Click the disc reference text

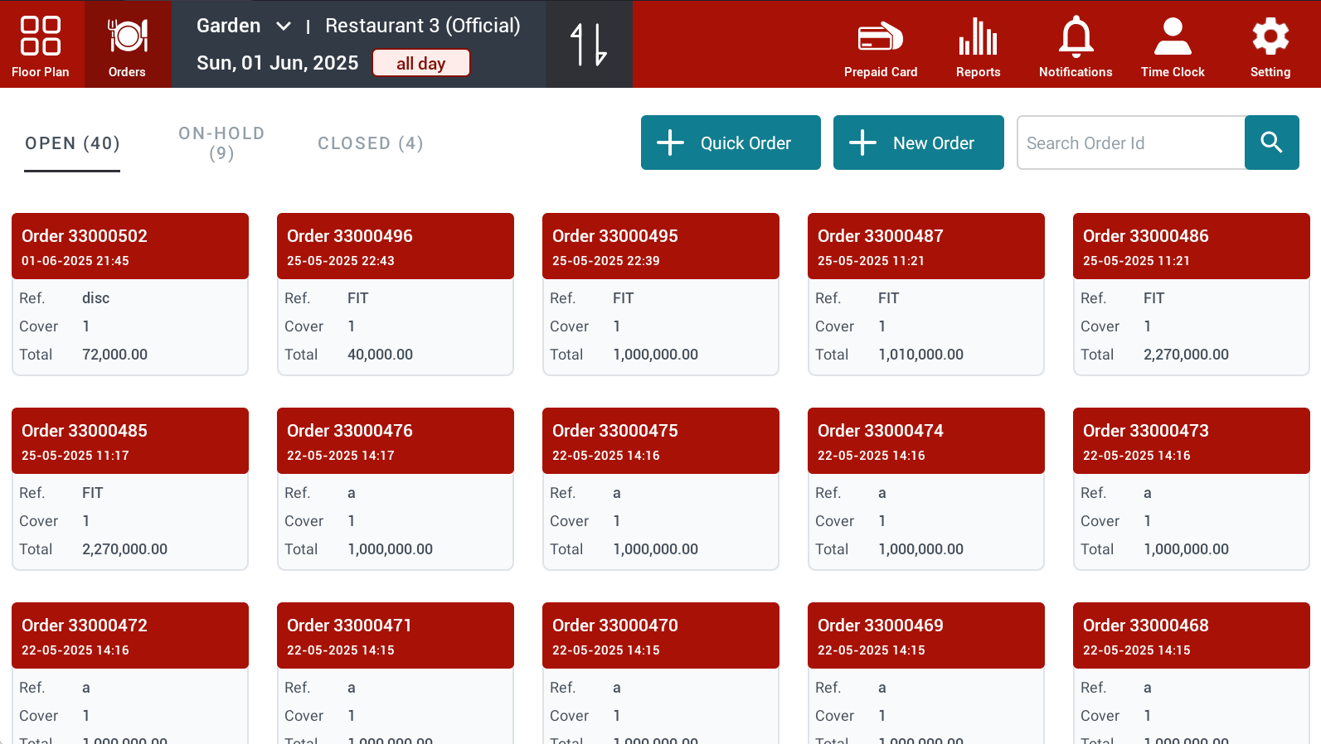click(x=96, y=298)
